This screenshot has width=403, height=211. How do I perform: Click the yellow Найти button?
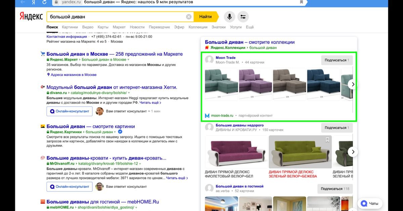(x=206, y=17)
